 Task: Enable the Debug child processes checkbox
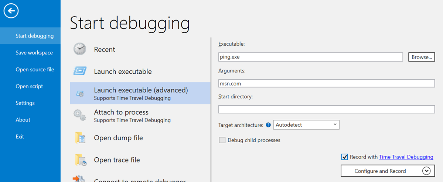pos(222,140)
